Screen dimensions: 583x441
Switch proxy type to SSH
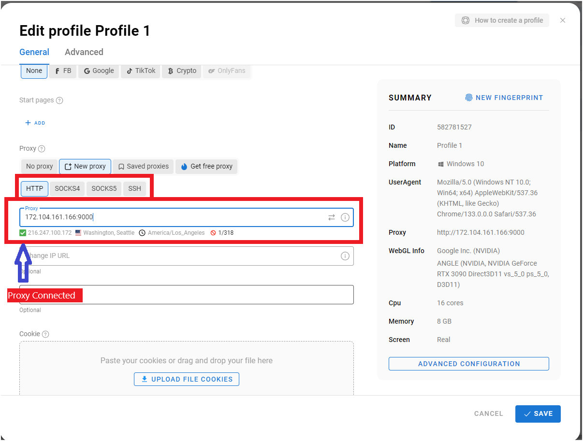click(134, 188)
